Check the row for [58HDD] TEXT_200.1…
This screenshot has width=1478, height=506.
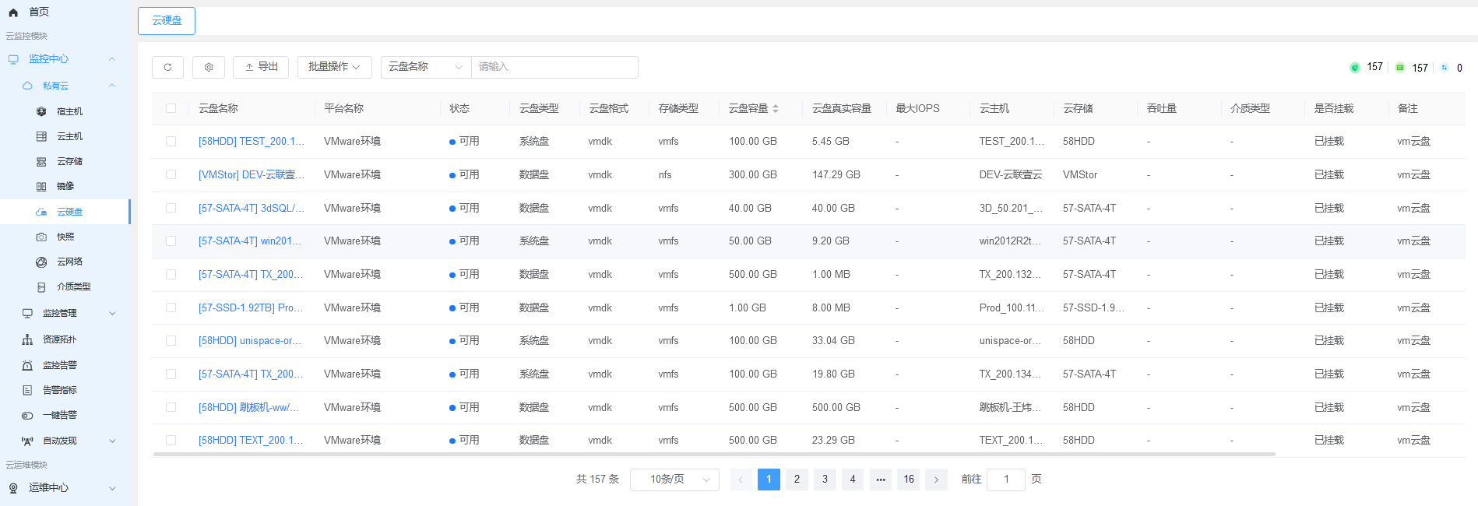point(171,440)
